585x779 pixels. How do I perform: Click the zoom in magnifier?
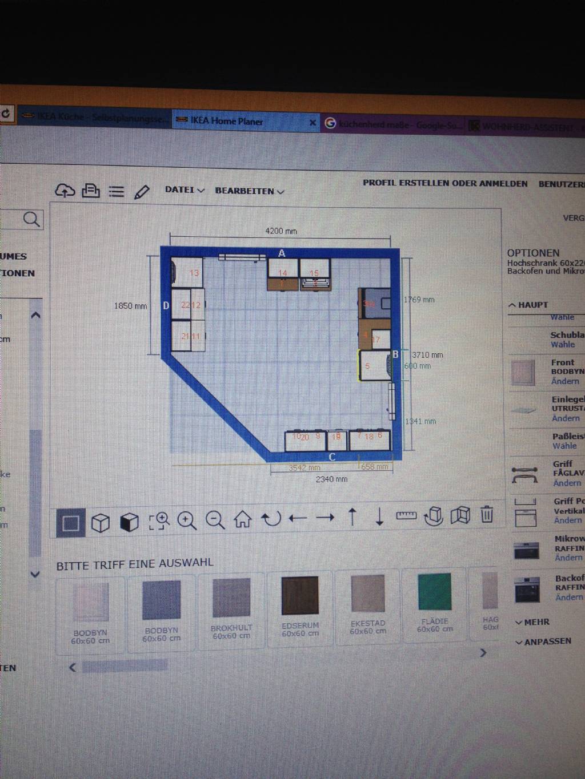(x=187, y=520)
